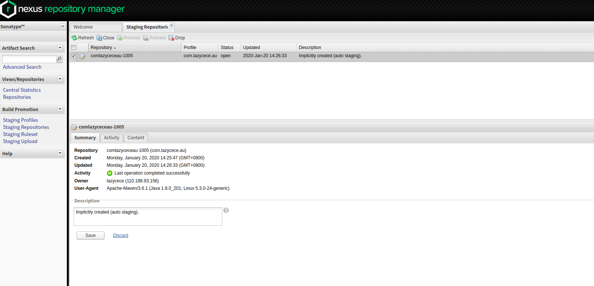Open the Repositories link

coord(17,97)
